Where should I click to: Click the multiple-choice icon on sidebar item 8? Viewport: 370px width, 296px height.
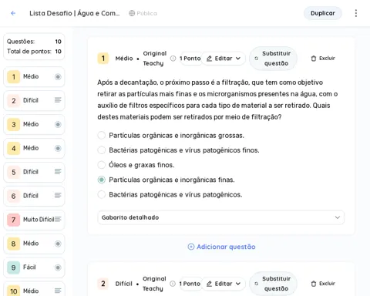[58, 244]
